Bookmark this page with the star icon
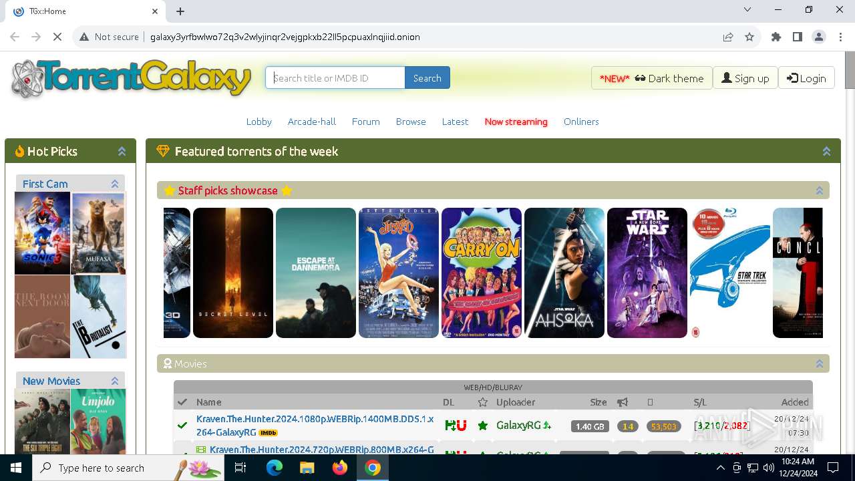Viewport: 855px width, 481px height. click(x=749, y=37)
